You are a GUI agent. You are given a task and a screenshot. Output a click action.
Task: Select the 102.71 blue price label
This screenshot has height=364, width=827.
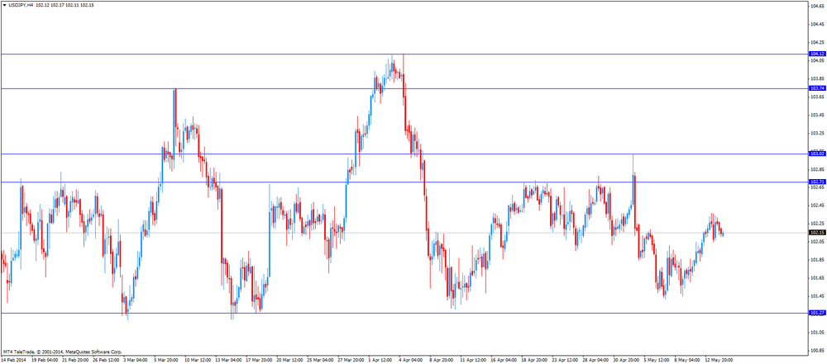pyautogui.click(x=817, y=182)
